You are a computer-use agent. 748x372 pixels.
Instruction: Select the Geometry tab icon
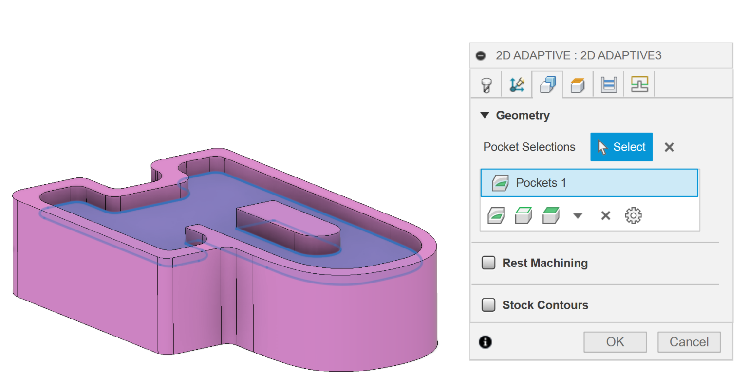click(x=547, y=84)
